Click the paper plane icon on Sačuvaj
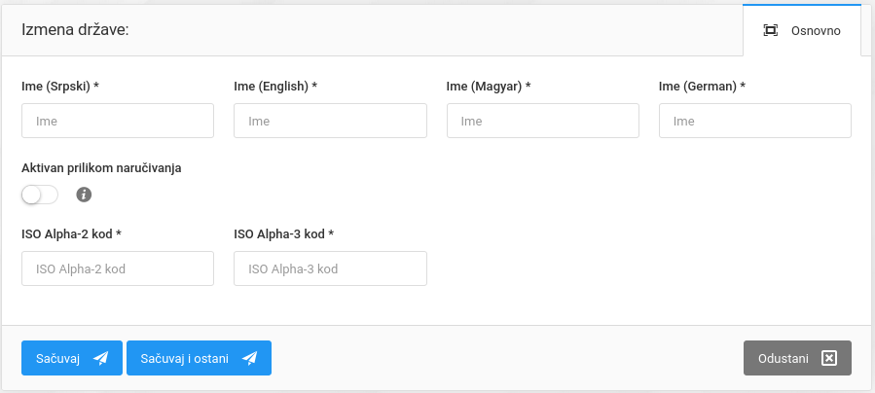This screenshot has height=393, width=875. tap(101, 358)
